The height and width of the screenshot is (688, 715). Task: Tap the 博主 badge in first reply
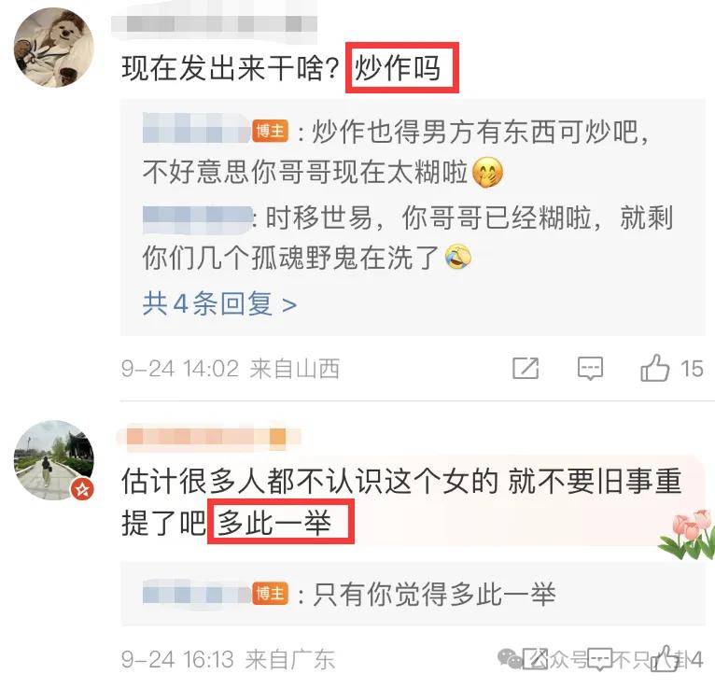click(x=271, y=132)
